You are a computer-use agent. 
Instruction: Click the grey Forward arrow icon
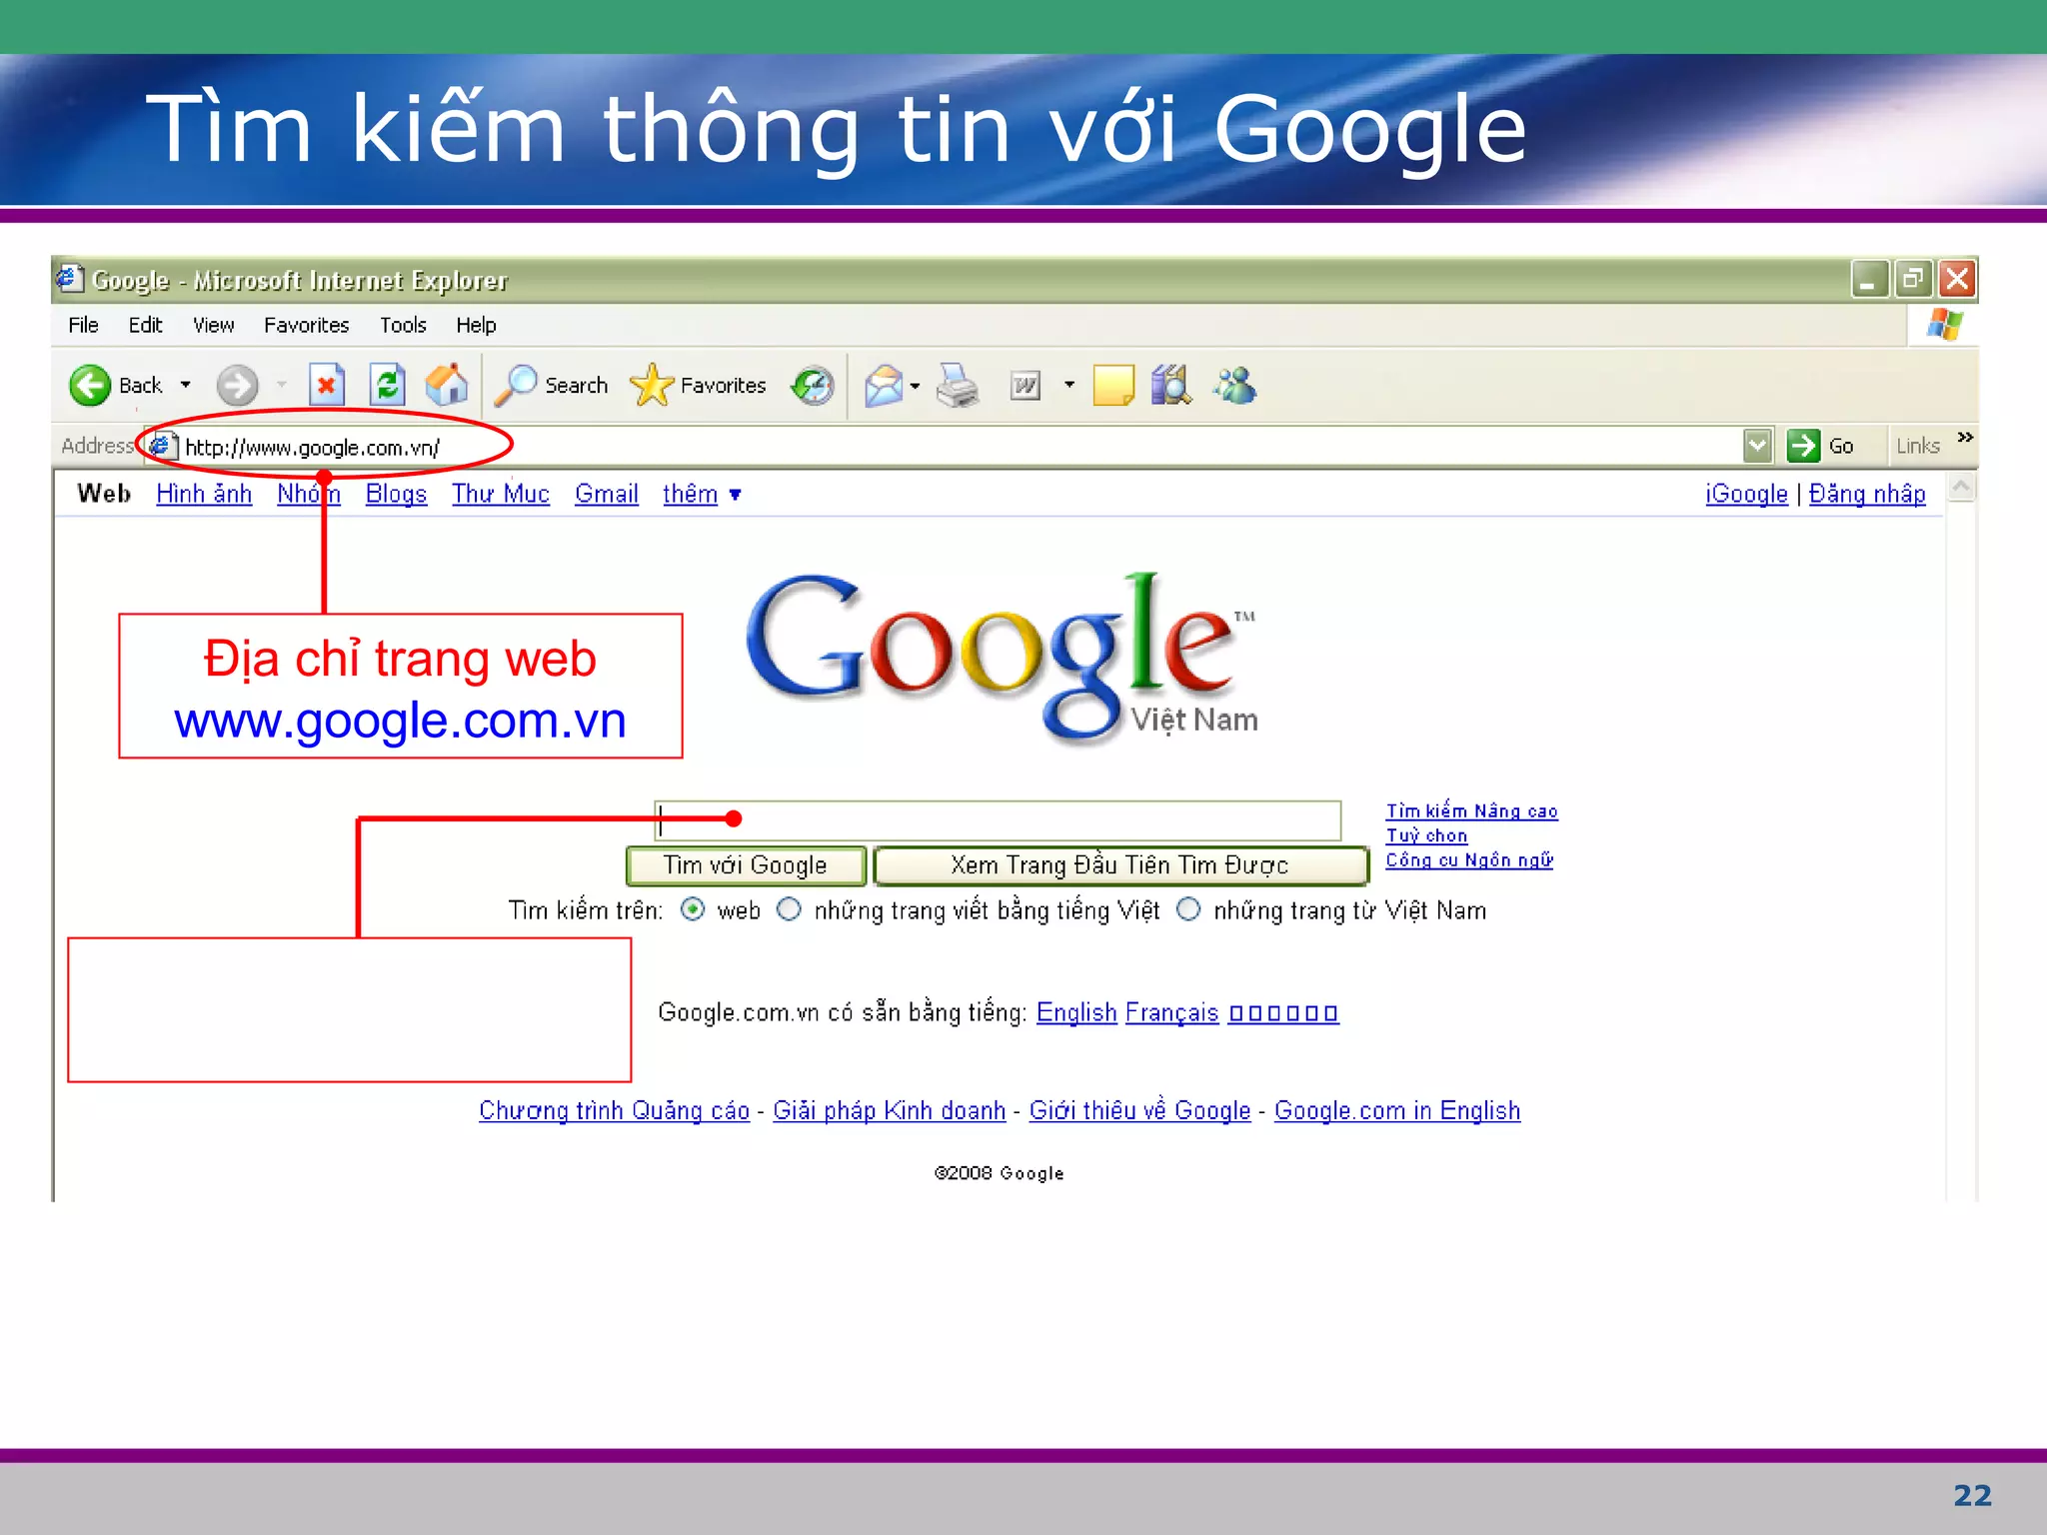coord(237,385)
